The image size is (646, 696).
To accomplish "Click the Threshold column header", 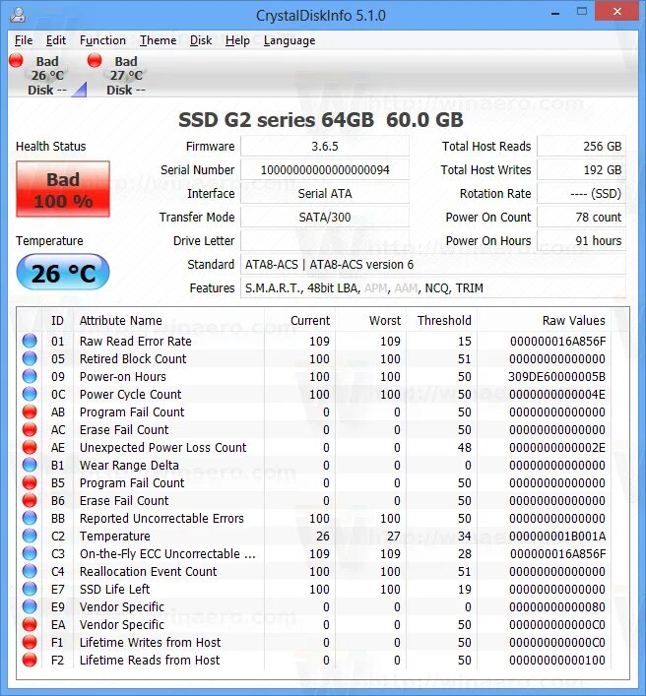I will (x=444, y=321).
